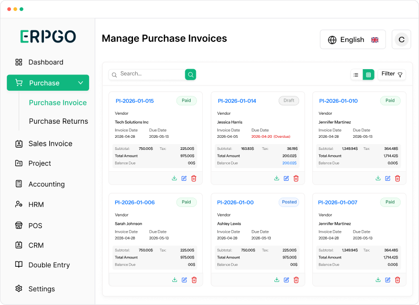419x305 pixels.
Task: Switch to grid view layout
Action: pyautogui.click(x=369, y=75)
